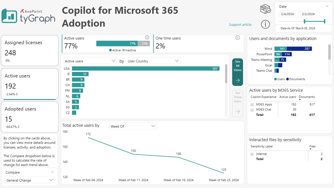Select the Adopted users card
The width and height of the screenshot is (334, 188).
pyautogui.click(x=29, y=117)
